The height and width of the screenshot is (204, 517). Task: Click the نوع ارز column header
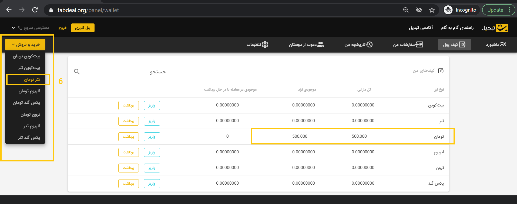pos(439,89)
